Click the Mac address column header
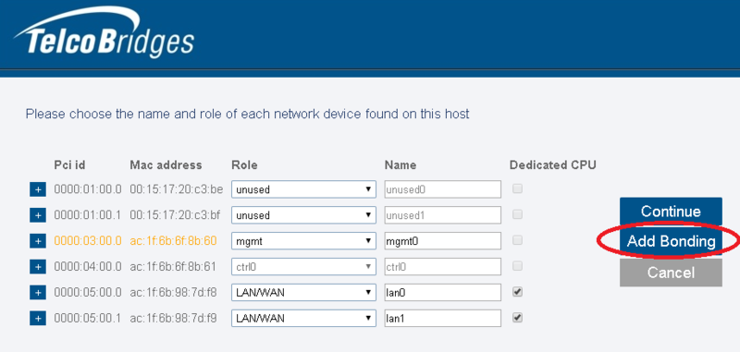 (166, 165)
